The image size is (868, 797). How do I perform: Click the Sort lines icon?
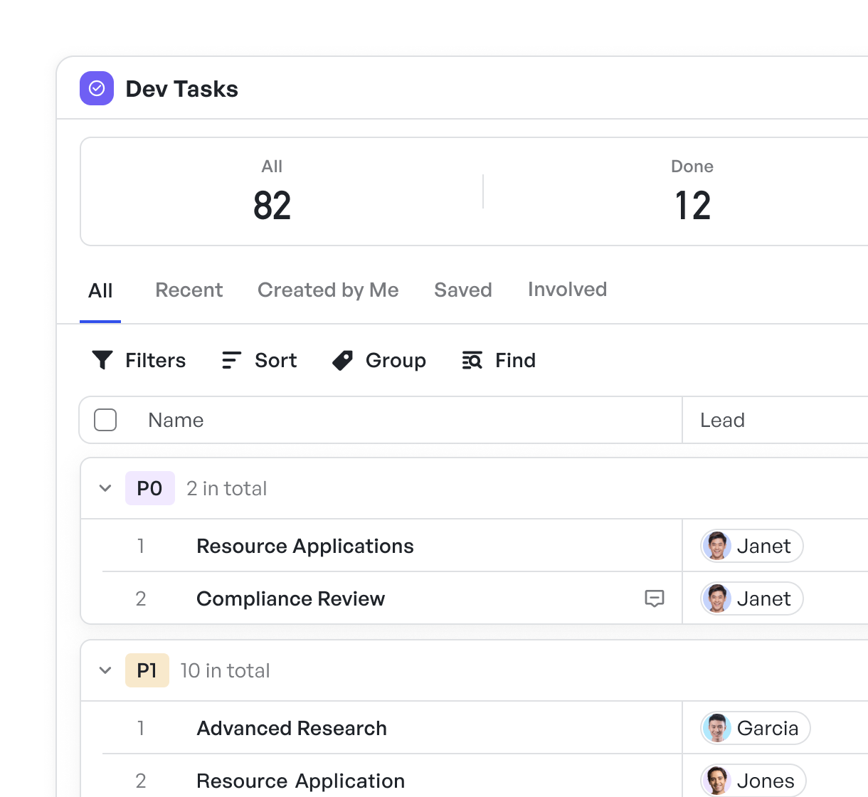[x=231, y=360]
